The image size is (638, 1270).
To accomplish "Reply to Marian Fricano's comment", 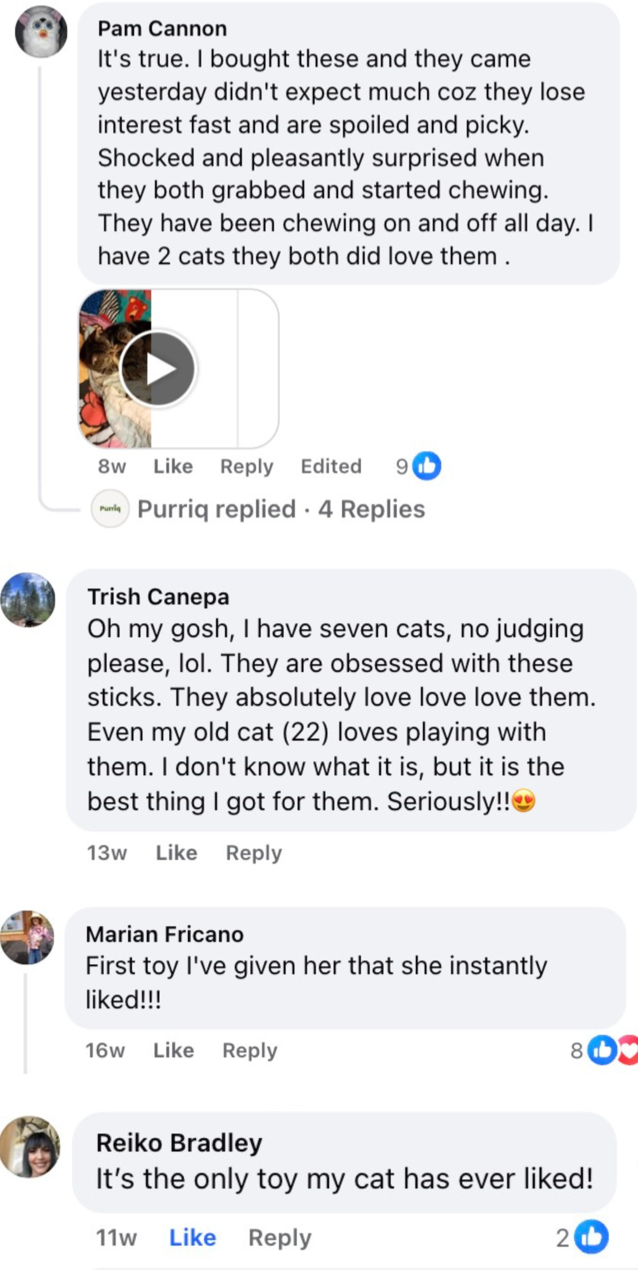I will point(250,1051).
